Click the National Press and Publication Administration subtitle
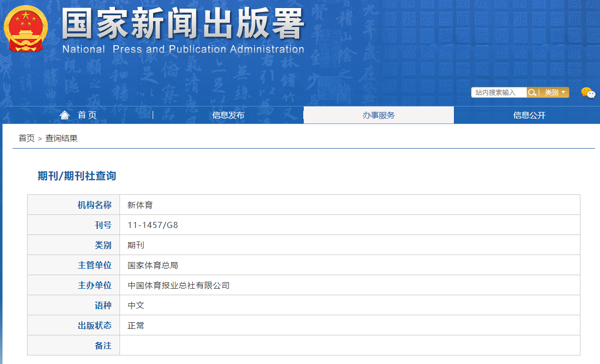The image size is (600, 364). tap(183, 49)
